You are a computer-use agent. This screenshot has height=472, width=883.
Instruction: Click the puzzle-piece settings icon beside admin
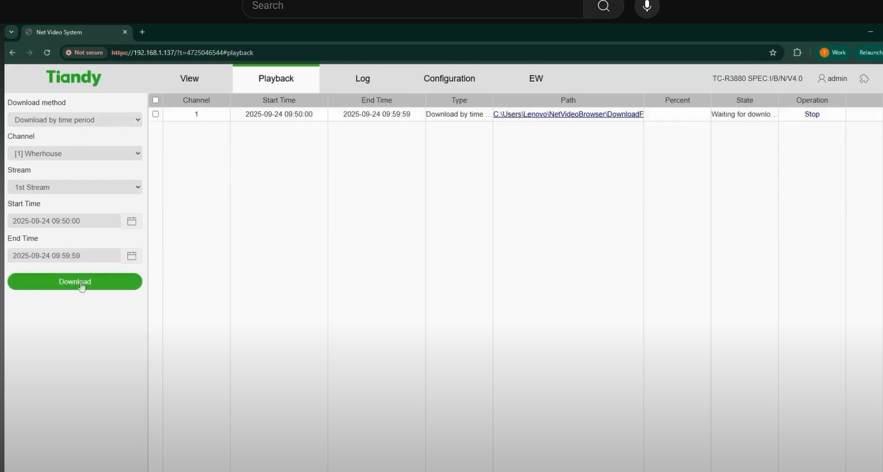pos(865,78)
